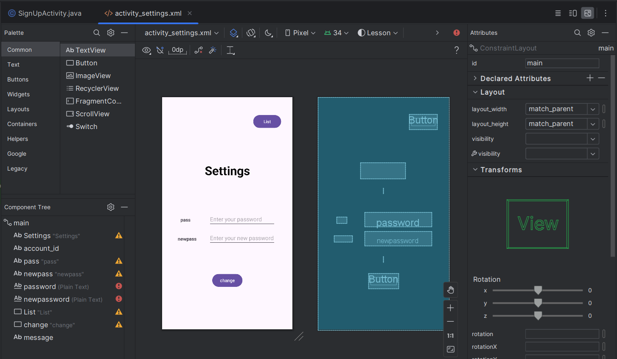Expand the Declared Attributes section
617x359 pixels.
pyautogui.click(x=475, y=79)
